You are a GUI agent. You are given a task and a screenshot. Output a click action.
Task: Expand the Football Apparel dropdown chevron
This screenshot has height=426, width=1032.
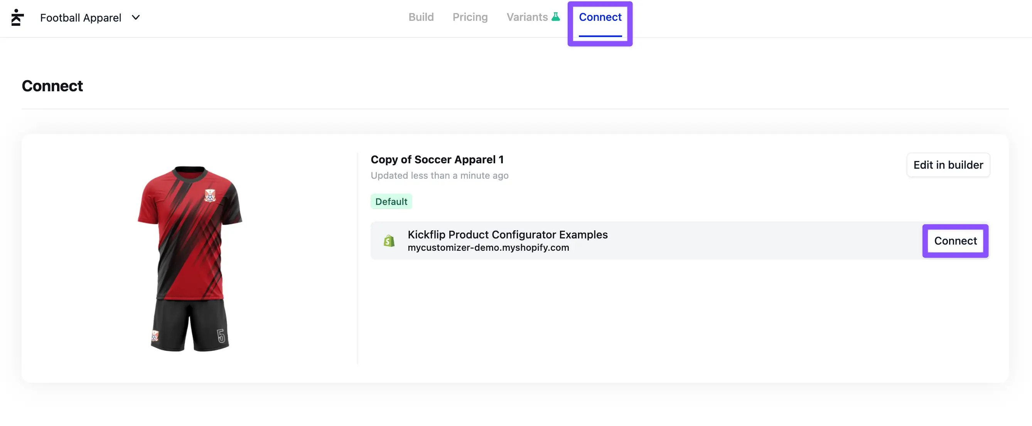pyautogui.click(x=136, y=18)
